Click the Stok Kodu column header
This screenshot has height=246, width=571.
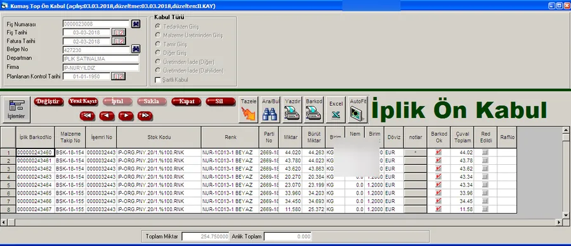159,137
